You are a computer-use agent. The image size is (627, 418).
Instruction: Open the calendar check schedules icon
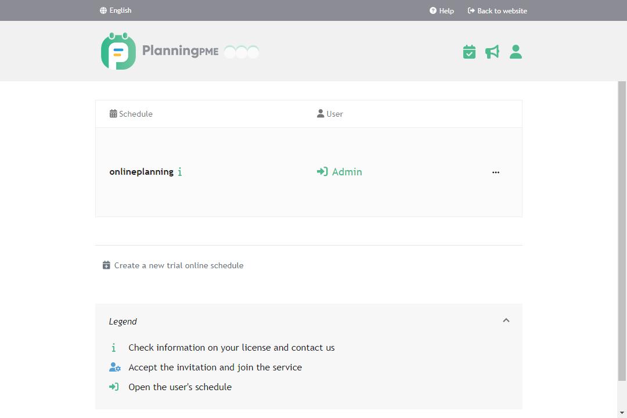[469, 52]
